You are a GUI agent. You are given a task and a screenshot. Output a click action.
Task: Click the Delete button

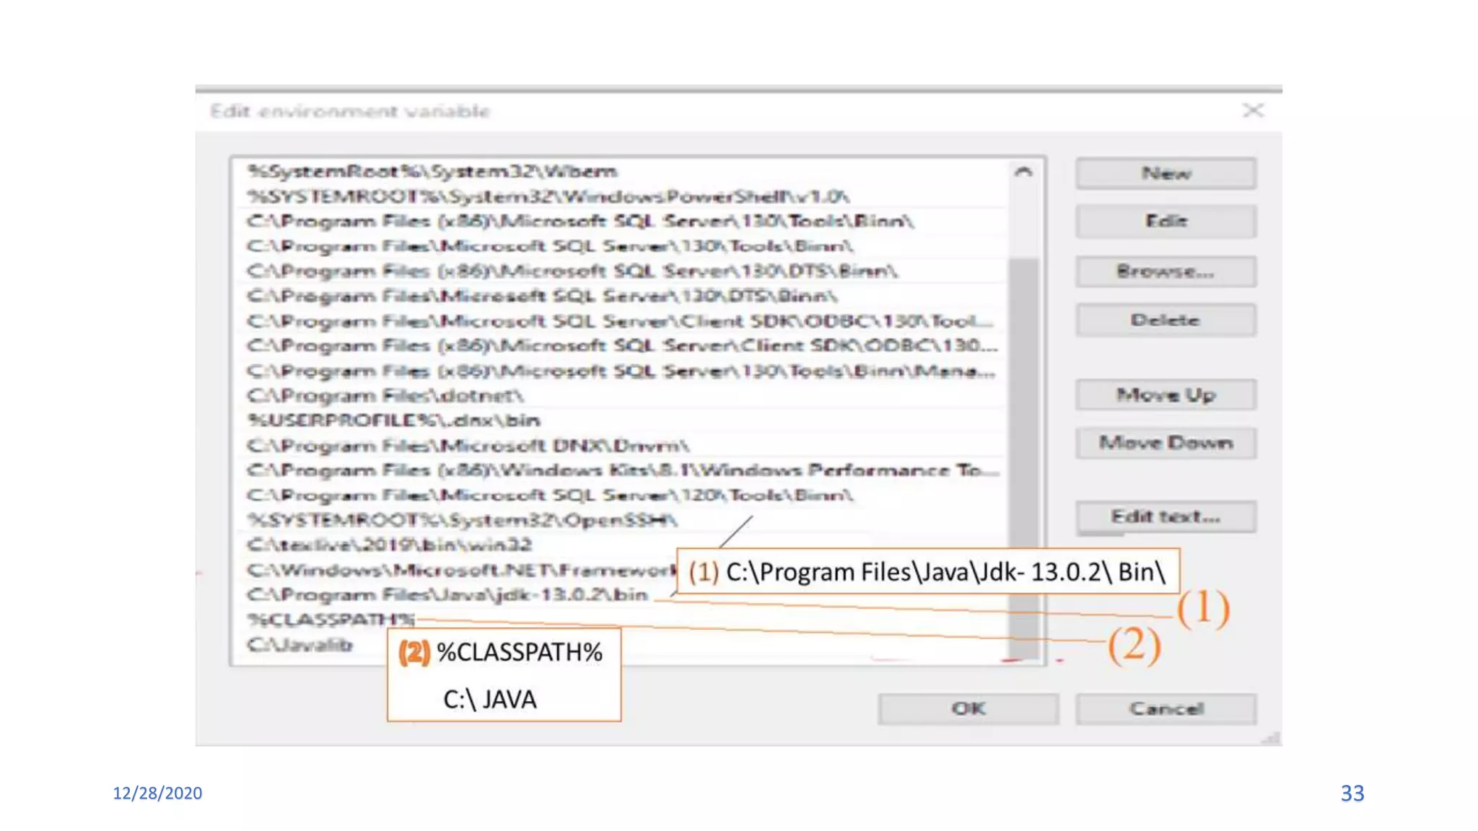pos(1166,320)
